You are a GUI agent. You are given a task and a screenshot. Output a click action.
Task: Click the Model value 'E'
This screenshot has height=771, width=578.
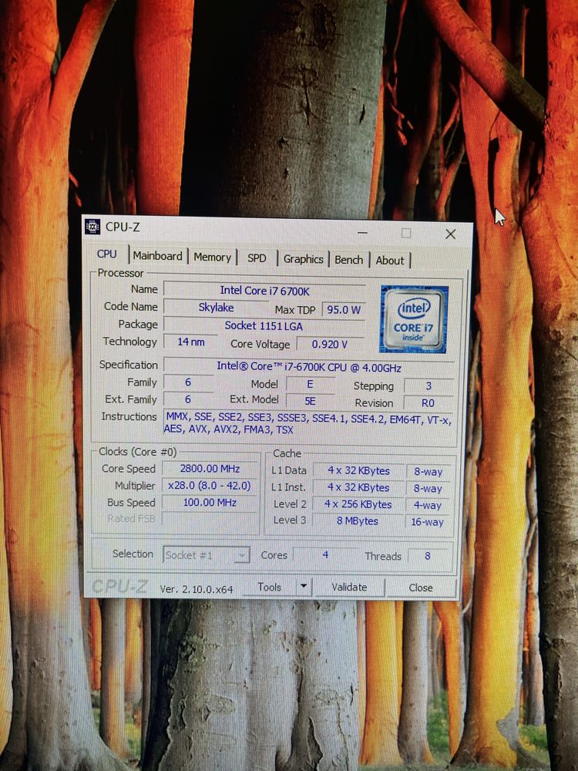[310, 384]
